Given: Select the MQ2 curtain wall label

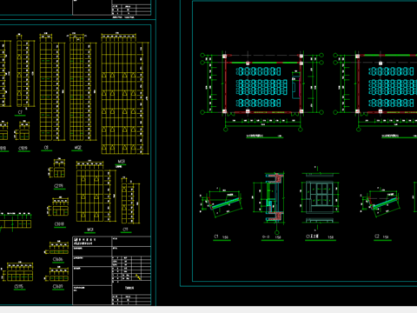Looking at the screenshot, I should 77,148.
